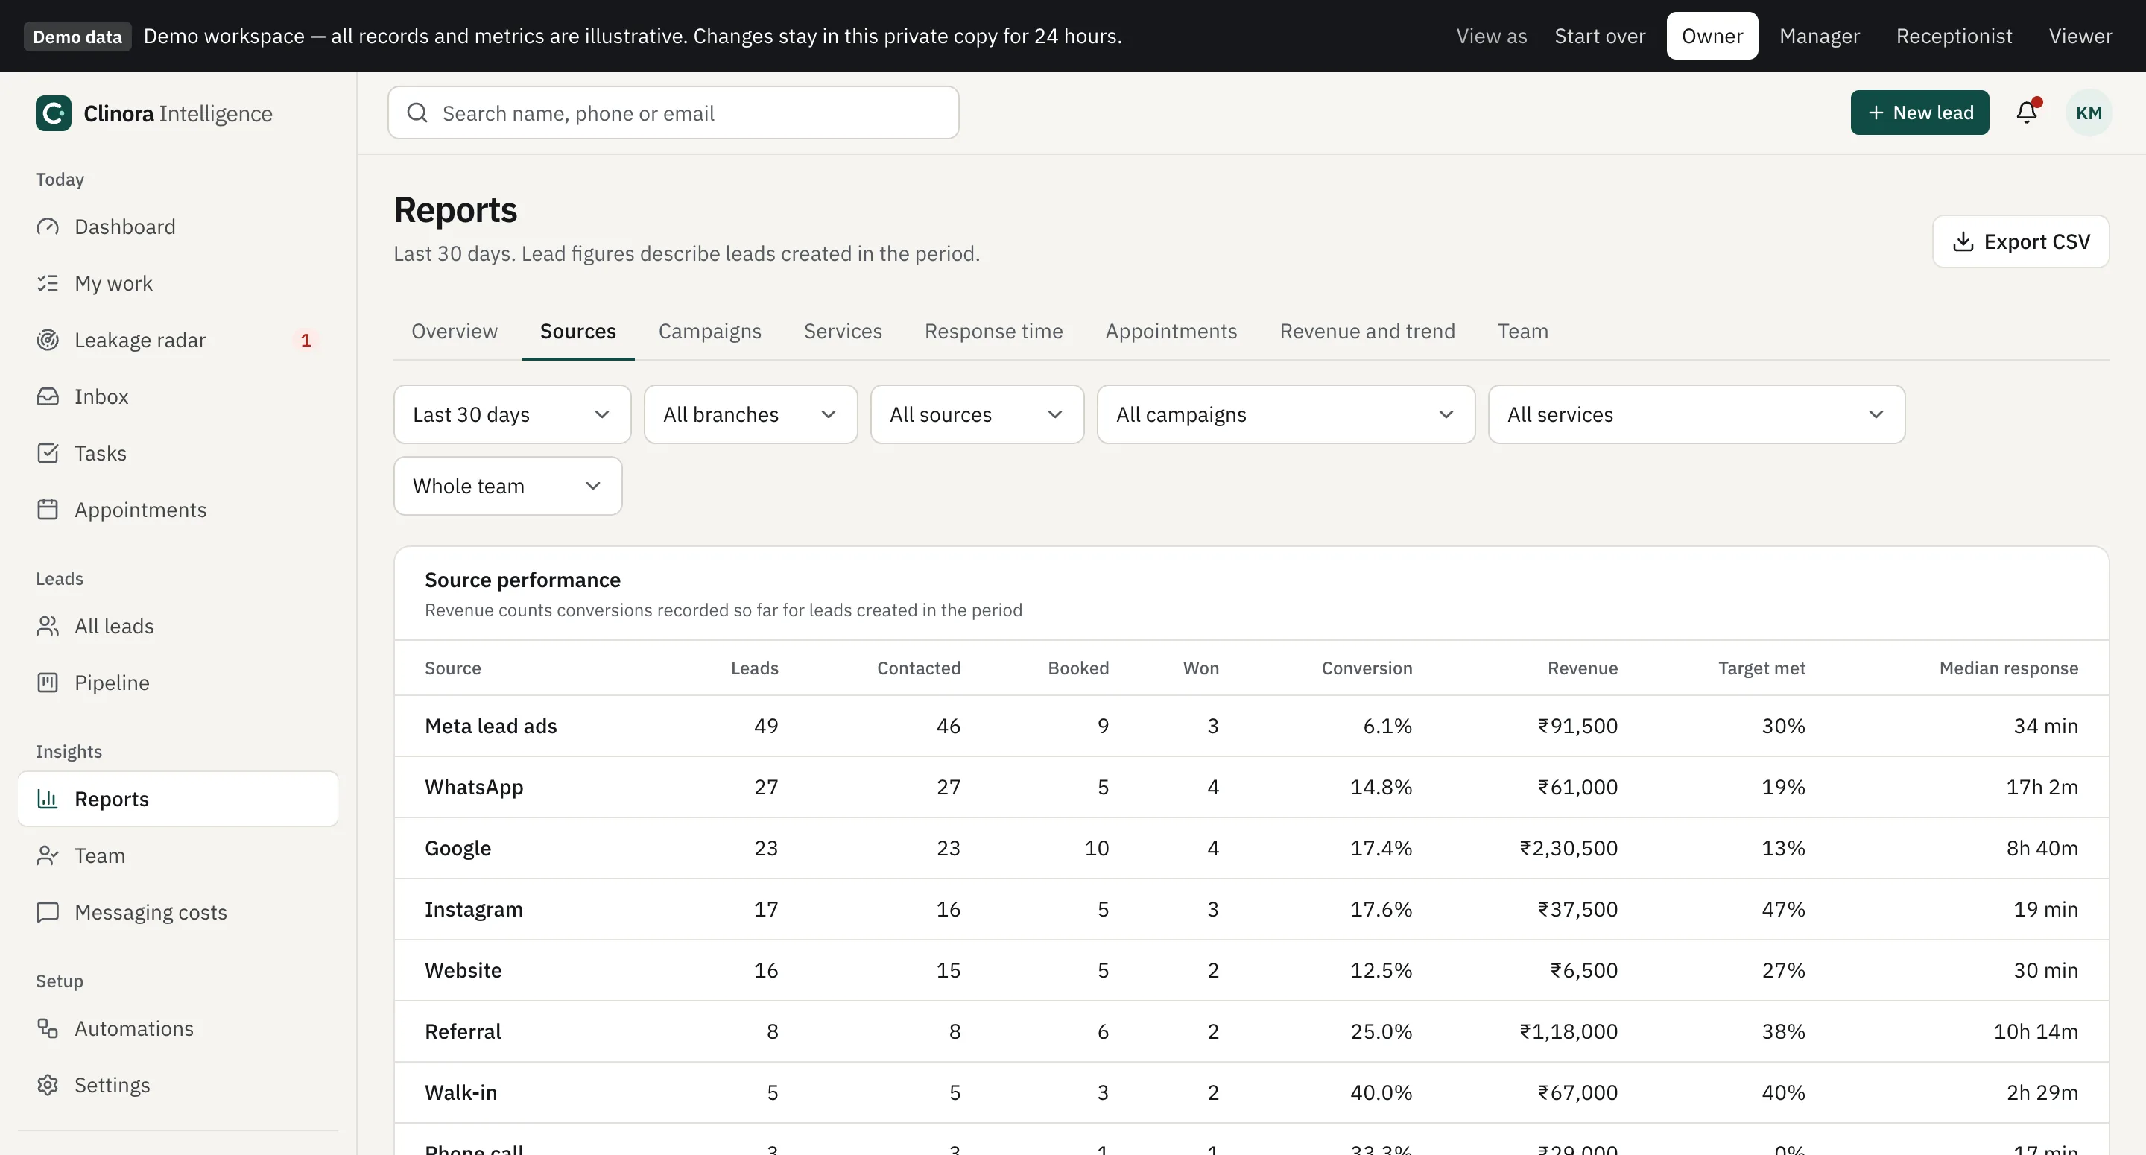This screenshot has width=2146, height=1155.
Task: Click the Conversion column header
Action: [1367, 668]
